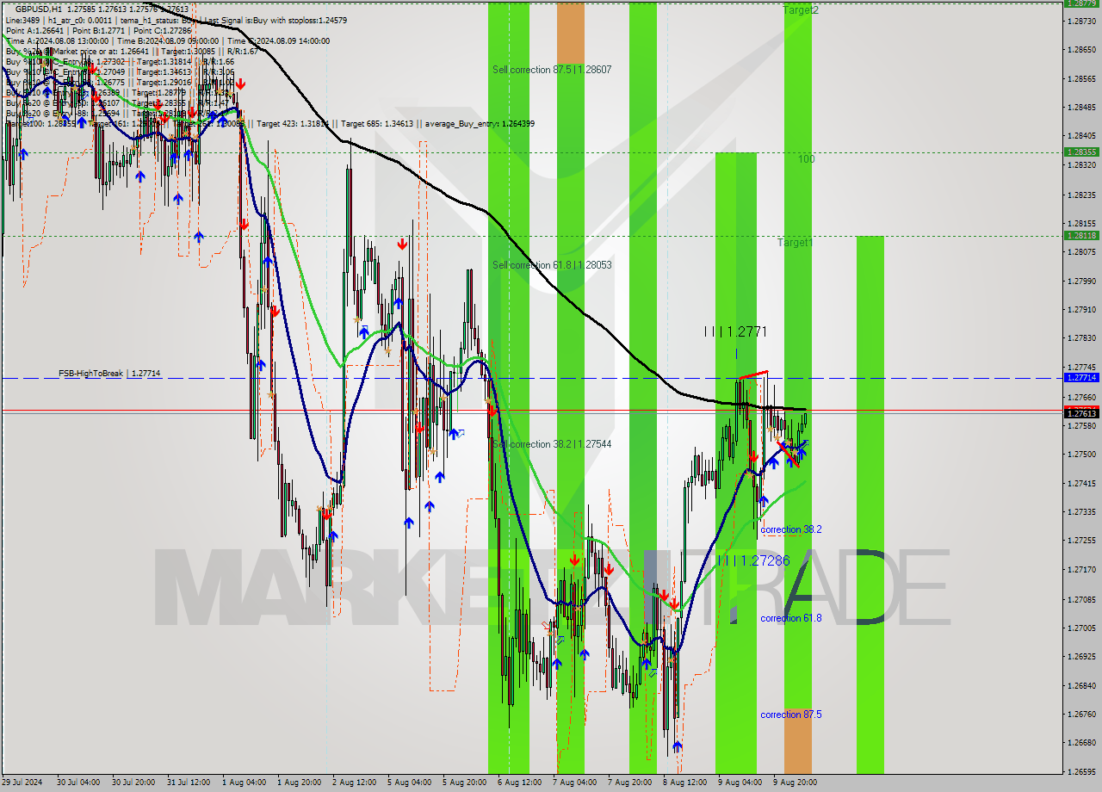Click the blue '| | | 1.27286' point label
The height and width of the screenshot is (792, 1102).
pyautogui.click(x=754, y=560)
